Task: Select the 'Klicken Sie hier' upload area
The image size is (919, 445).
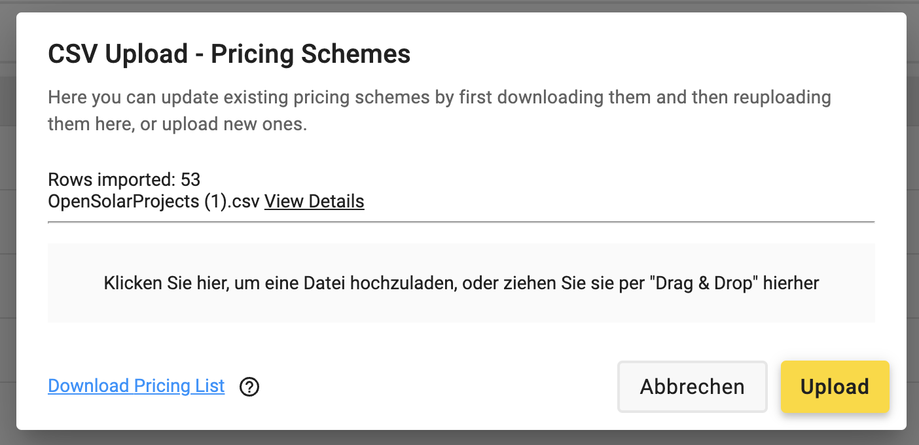Action: (x=461, y=283)
